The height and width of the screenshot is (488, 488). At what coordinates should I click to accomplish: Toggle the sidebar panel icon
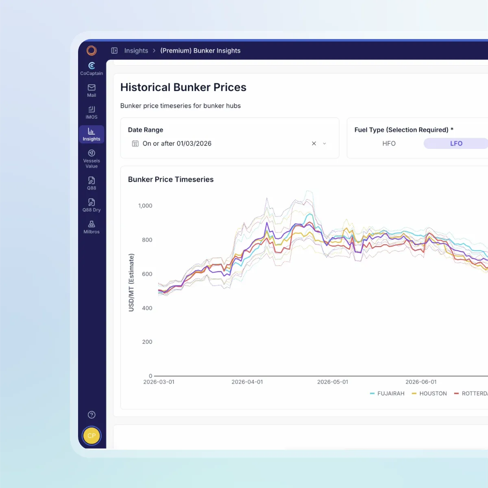[x=114, y=50]
